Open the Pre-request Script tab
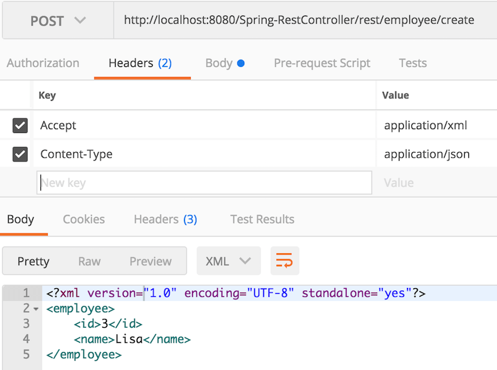Screen dimensions: 497x370 (322, 63)
